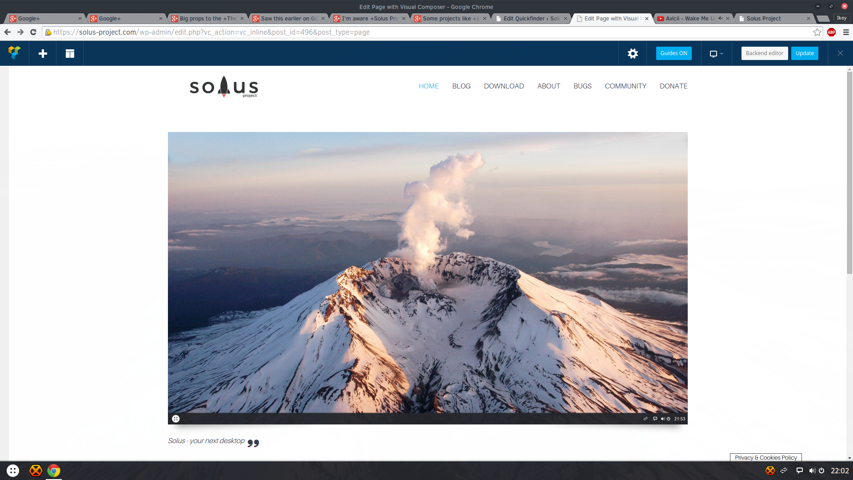The height and width of the screenshot is (480, 853).
Task: Toggle Guides ON button
Action: click(x=674, y=53)
